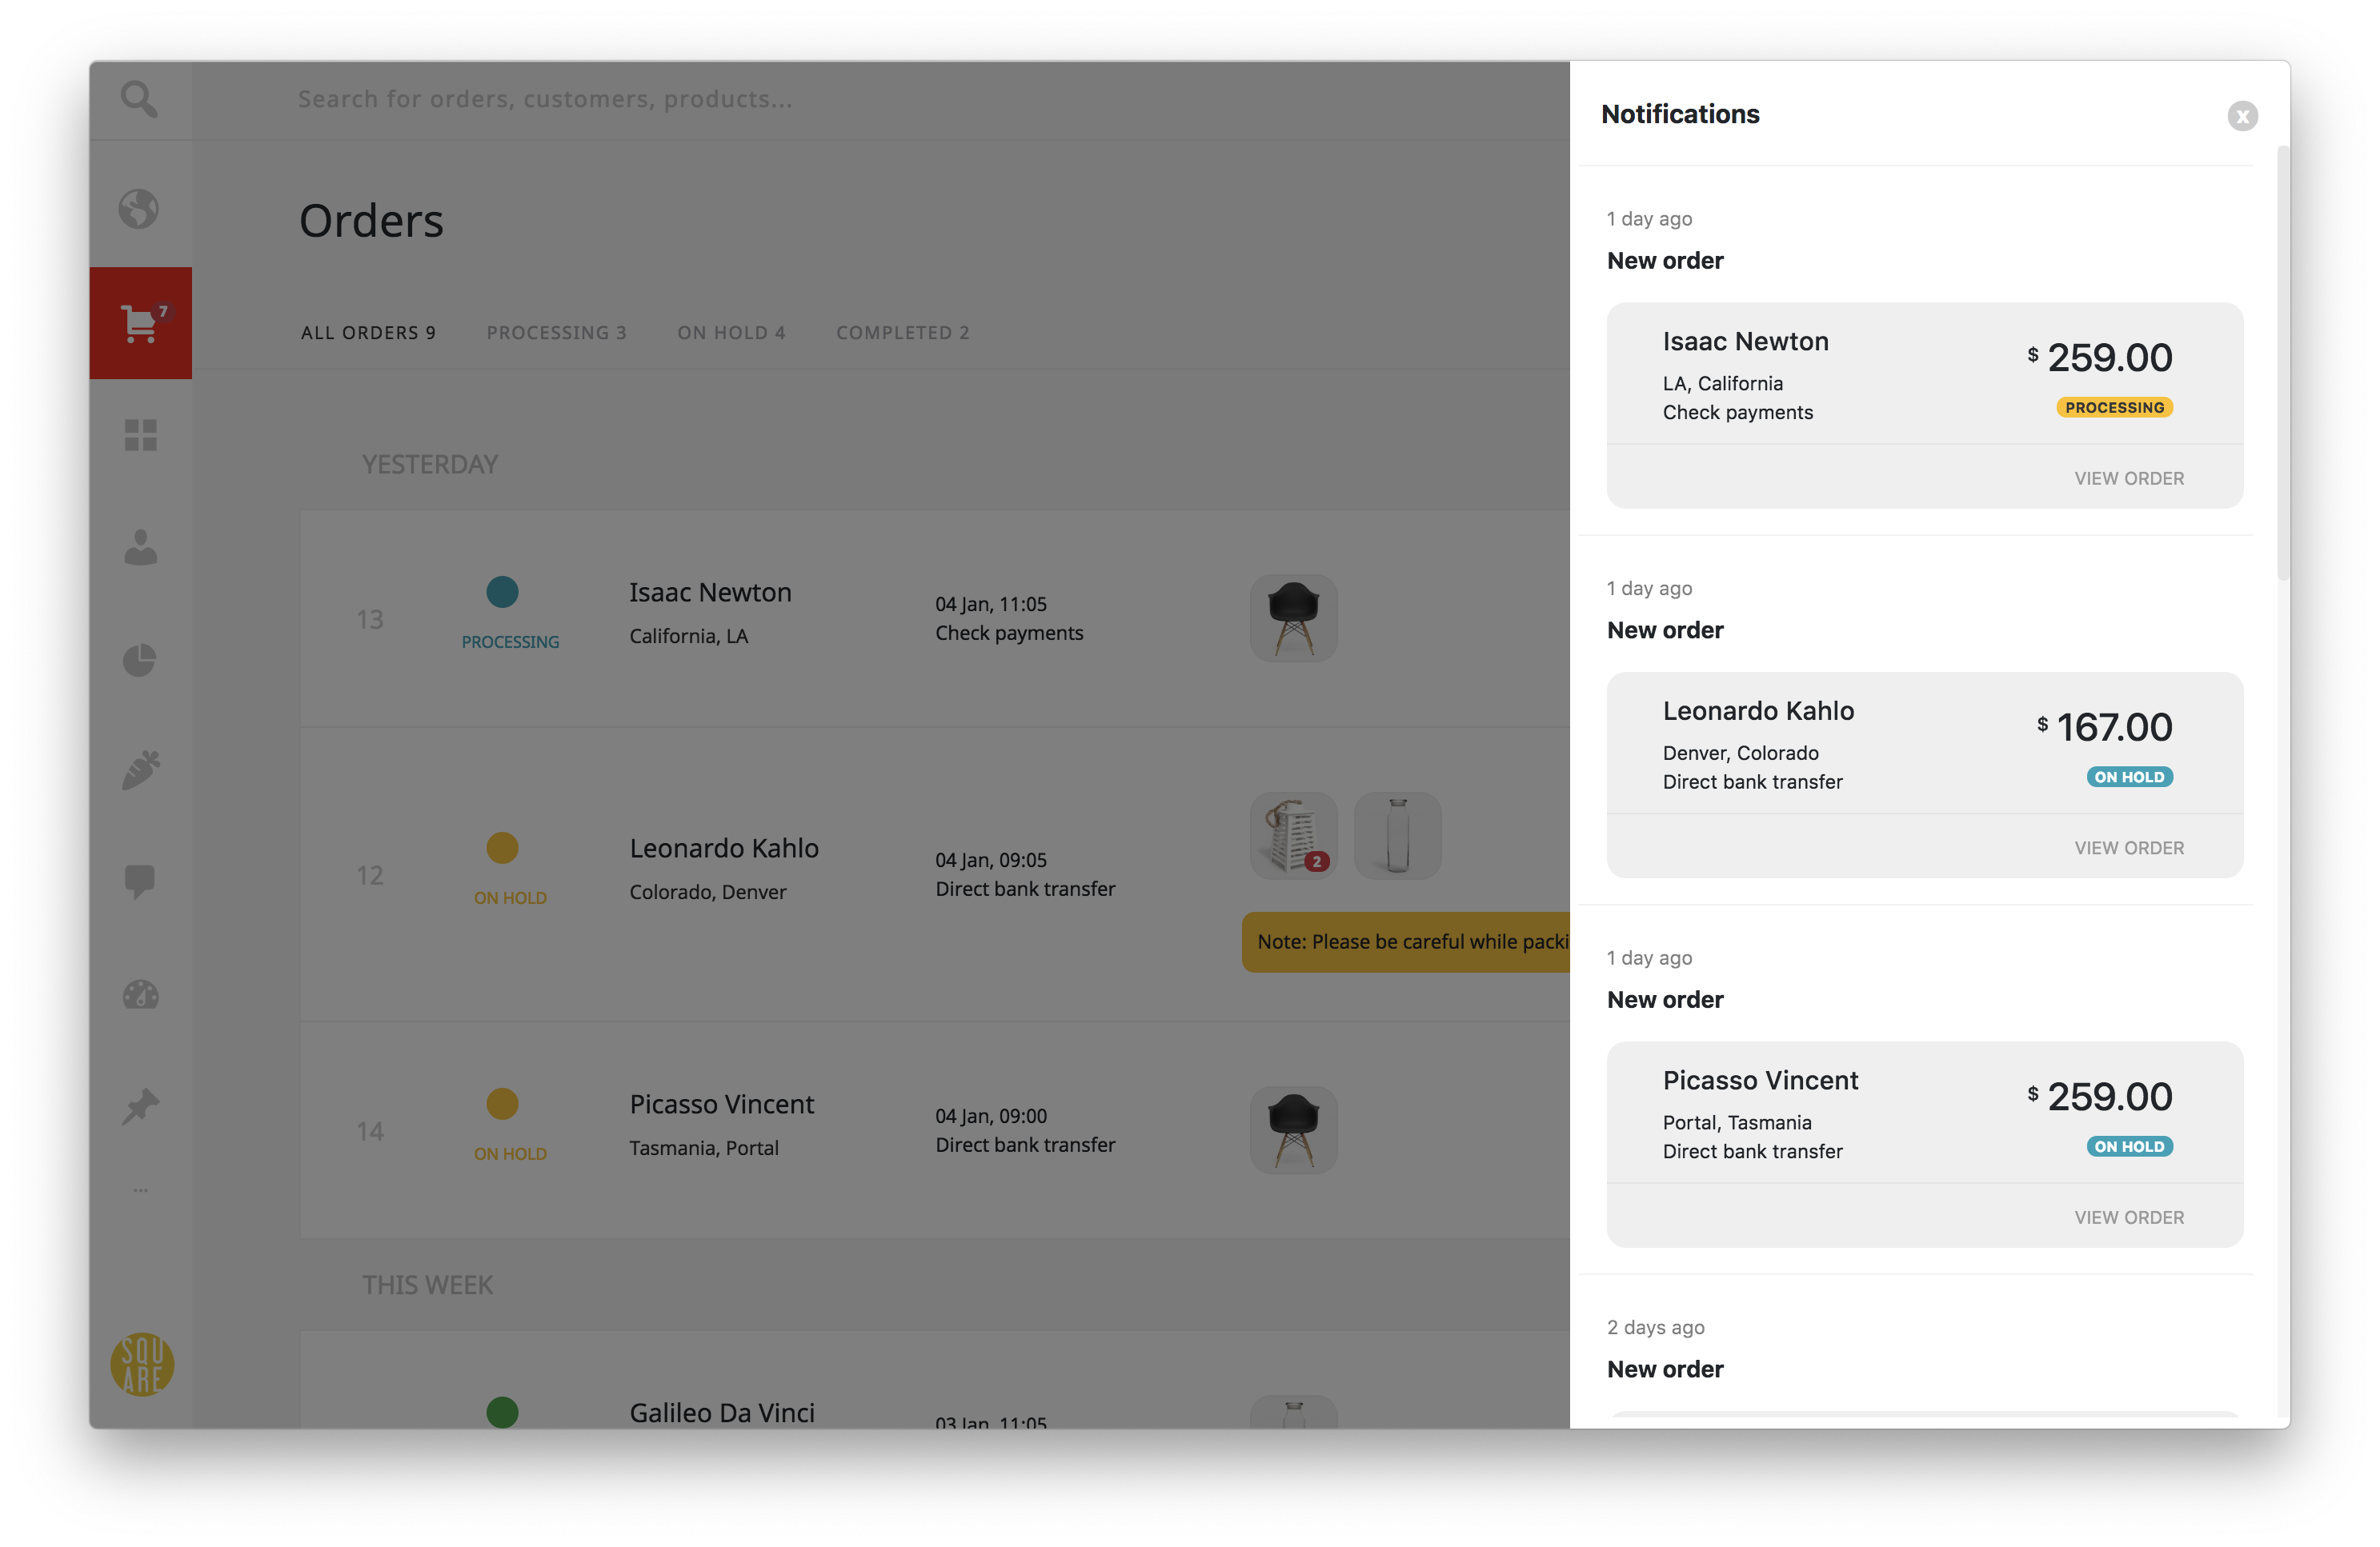
Task: Open the shopping cart orders icon
Action: tap(140, 323)
